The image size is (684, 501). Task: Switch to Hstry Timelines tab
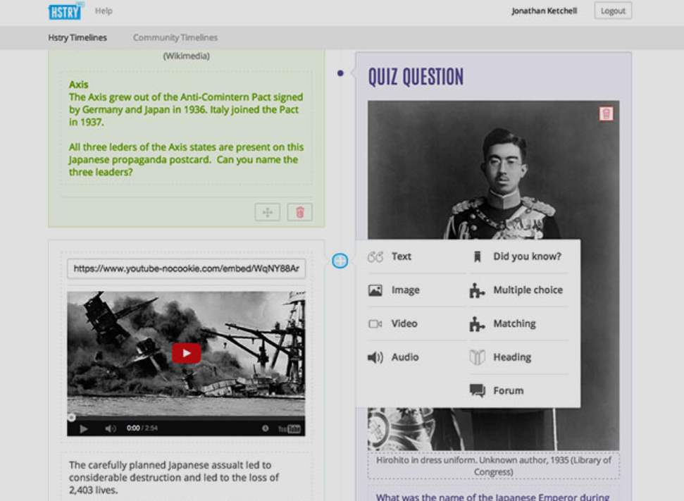[77, 38]
